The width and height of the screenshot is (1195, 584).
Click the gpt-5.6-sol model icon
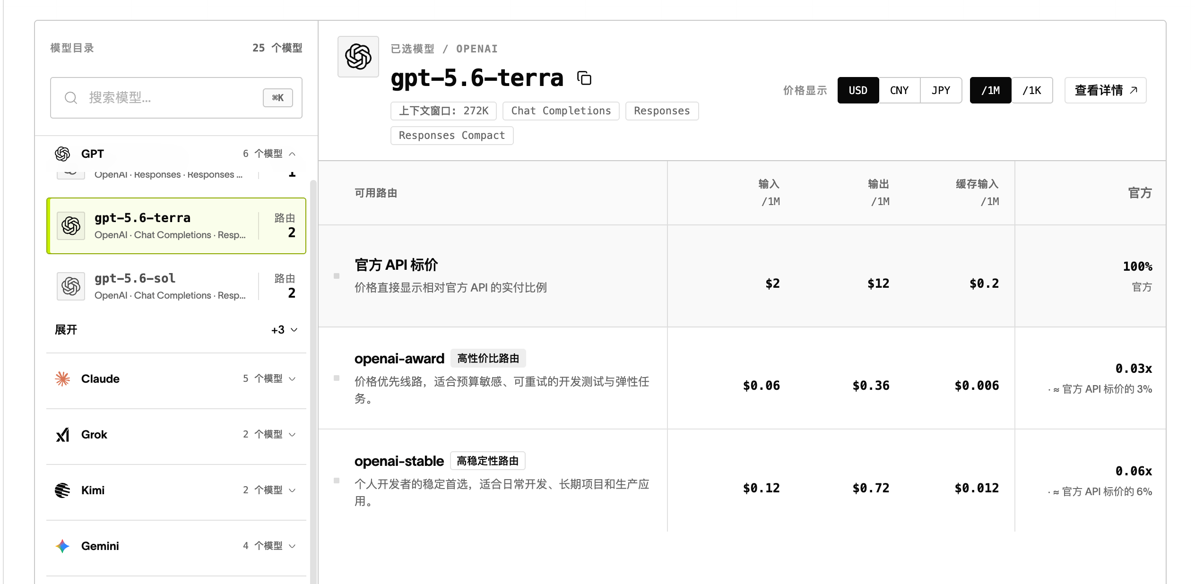coord(71,286)
